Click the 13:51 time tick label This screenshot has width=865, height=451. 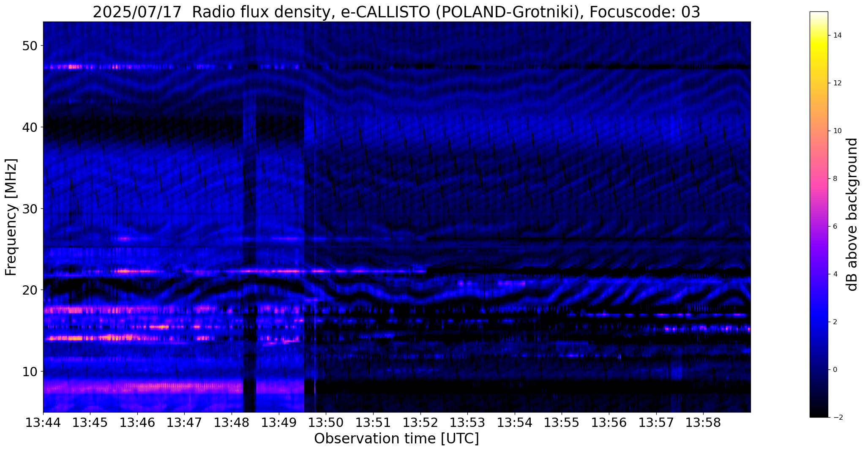click(373, 423)
